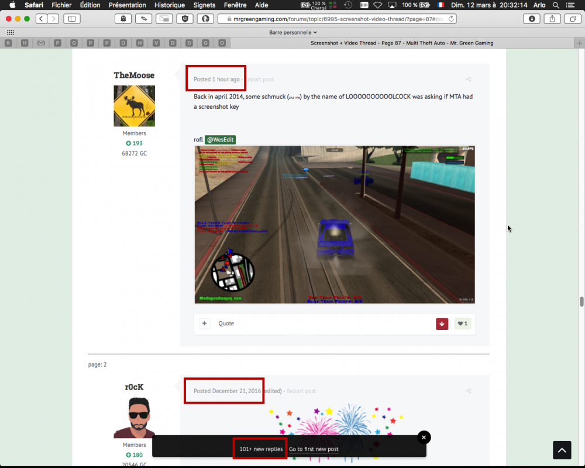The width and height of the screenshot is (585, 468).
Task: Click the share icon on TheMoose's post
Action: tap(469, 80)
